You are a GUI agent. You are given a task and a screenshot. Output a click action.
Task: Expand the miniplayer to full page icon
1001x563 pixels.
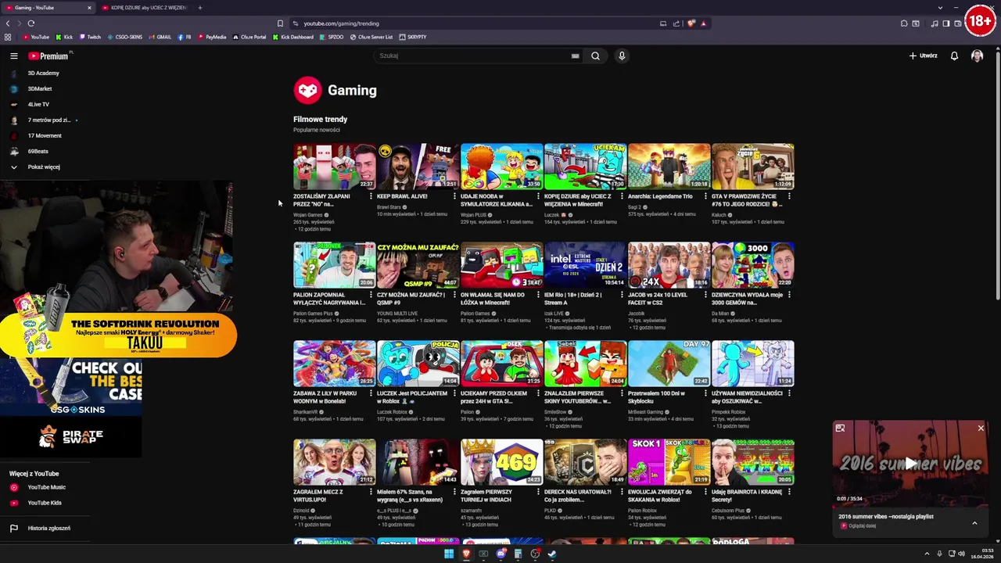pos(840,429)
